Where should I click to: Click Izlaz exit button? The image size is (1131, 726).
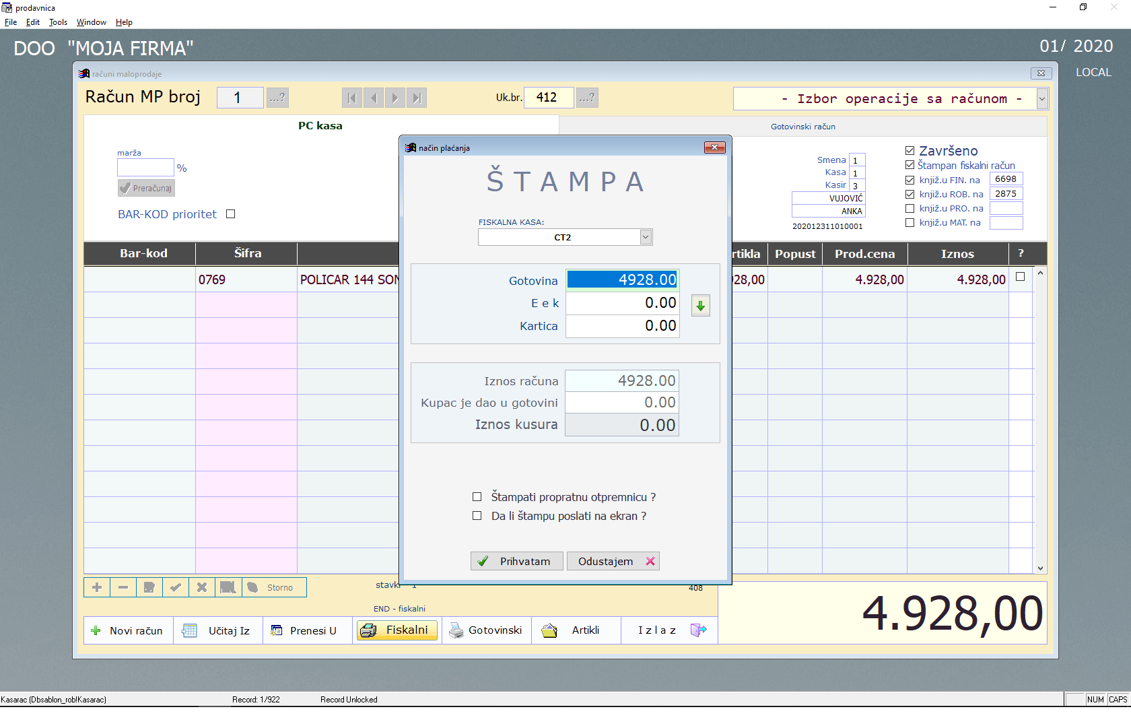click(669, 630)
